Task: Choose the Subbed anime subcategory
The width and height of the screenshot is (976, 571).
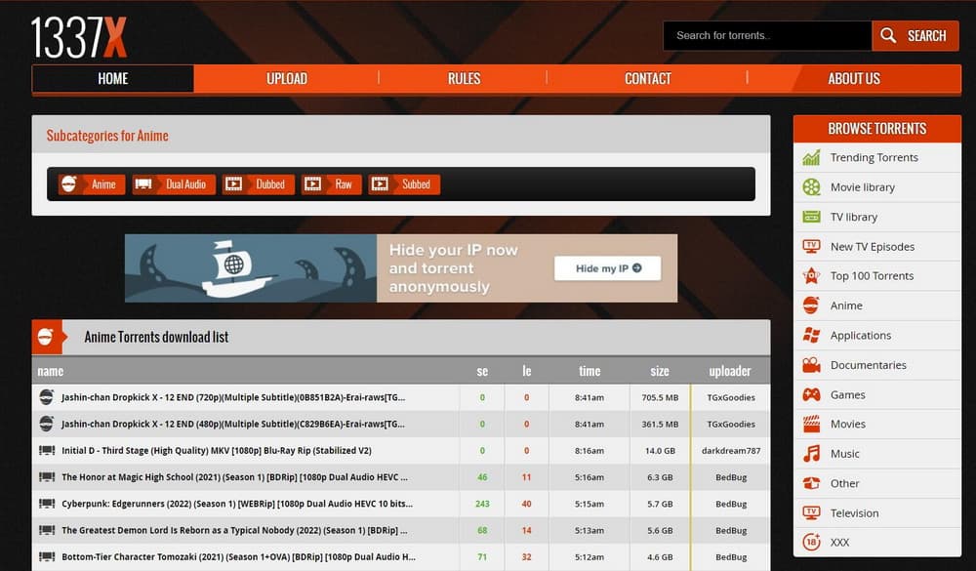Action: click(404, 184)
